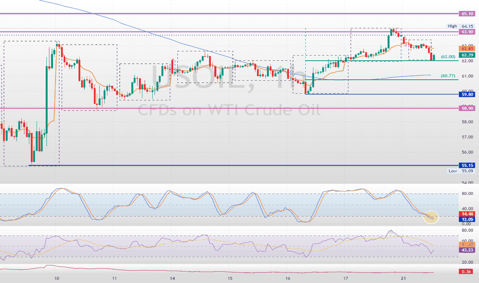Click the purple 58.90 level label
This screenshot has height=283, width=479.
tap(467, 108)
